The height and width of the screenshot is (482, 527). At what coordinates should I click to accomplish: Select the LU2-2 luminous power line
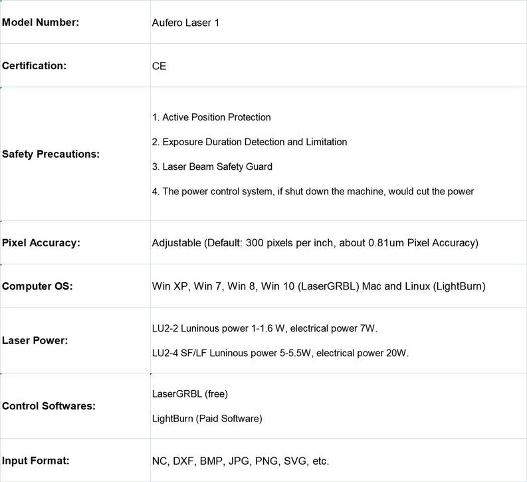(x=264, y=328)
